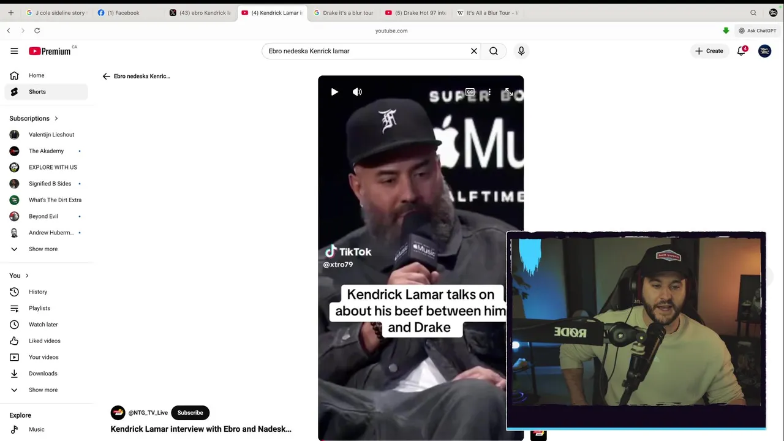
Task: Search with your voice microphone icon
Action: point(521,51)
